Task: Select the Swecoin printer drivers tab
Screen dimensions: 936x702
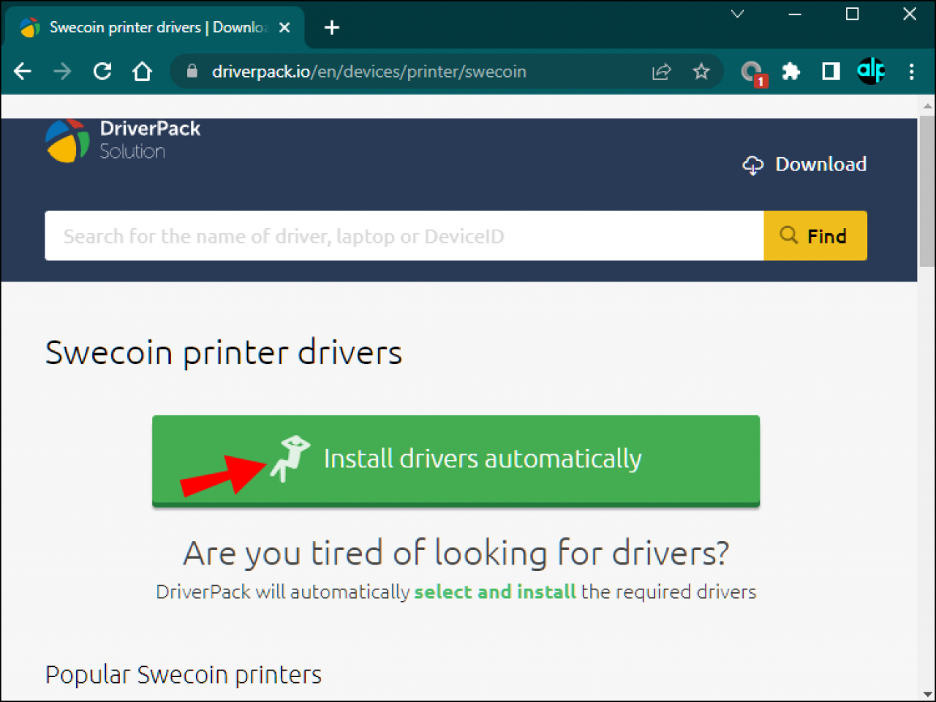Action: point(146,27)
